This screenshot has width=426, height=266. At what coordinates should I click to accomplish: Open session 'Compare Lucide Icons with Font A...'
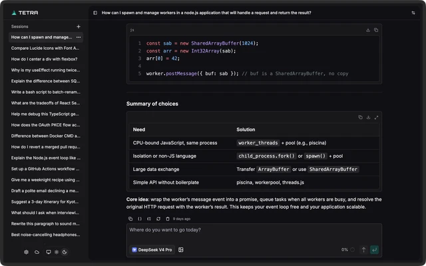point(46,49)
